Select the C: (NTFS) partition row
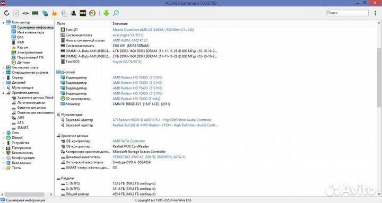The image size is (382, 203). tap(108, 183)
